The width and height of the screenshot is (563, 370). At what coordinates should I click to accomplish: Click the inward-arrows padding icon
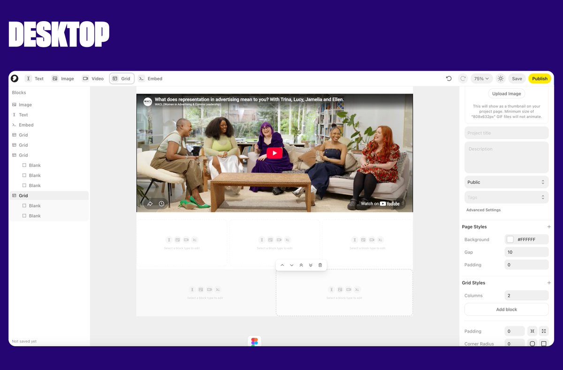[x=532, y=331]
